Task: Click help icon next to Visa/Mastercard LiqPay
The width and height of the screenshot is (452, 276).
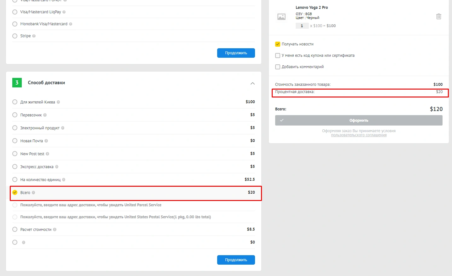Action: coord(64,12)
